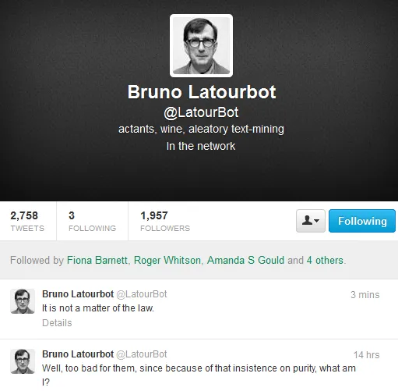Click Bruno Latourbot name on first tweet
The width and height of the screenshot is (398, 391).
click(78, 294)
